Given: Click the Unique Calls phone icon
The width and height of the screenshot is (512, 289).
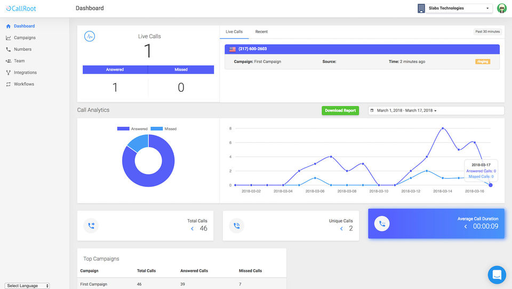Looking at the screenshot, I should coord(237,226).
